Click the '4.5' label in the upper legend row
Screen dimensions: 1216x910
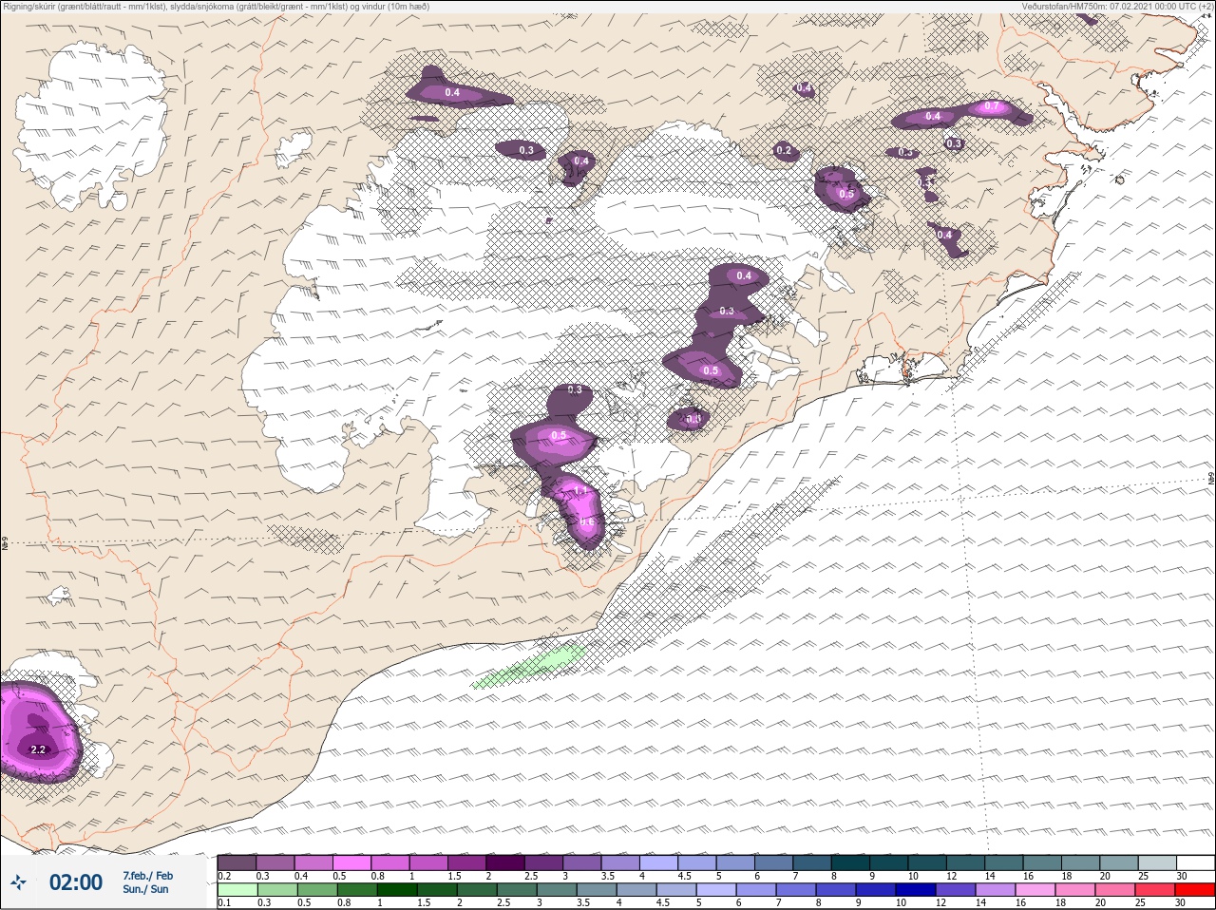(684, 876)
